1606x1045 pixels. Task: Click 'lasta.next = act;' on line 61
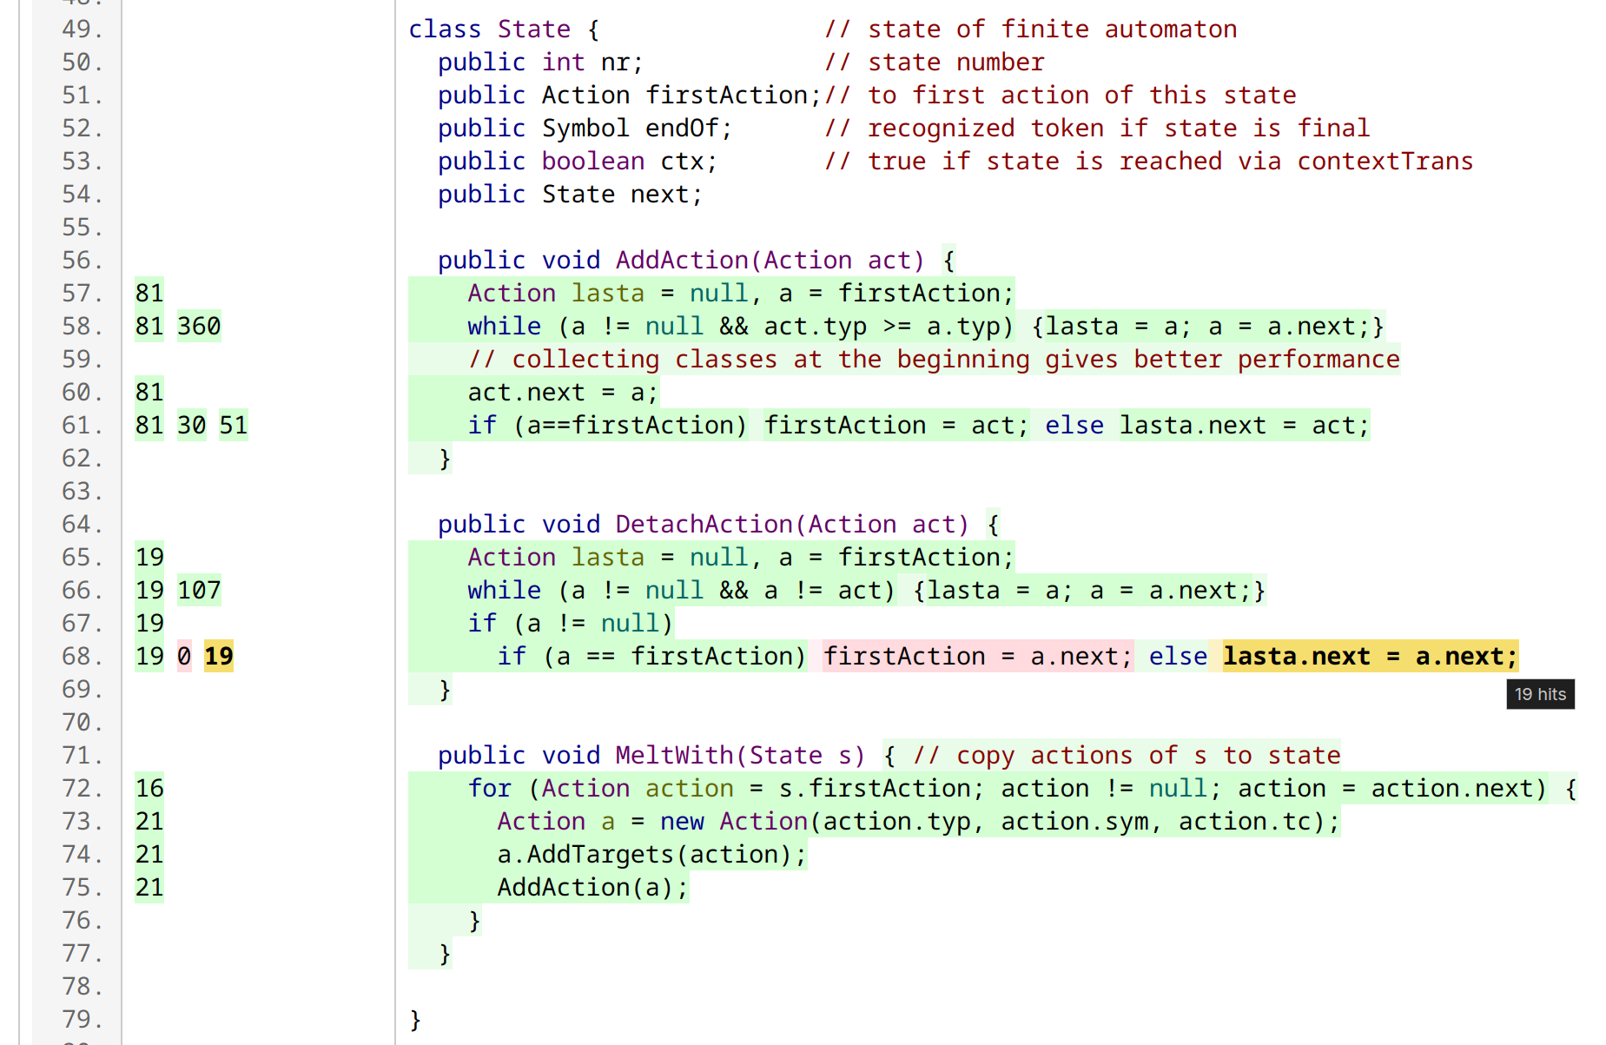tap(1244, 426)
